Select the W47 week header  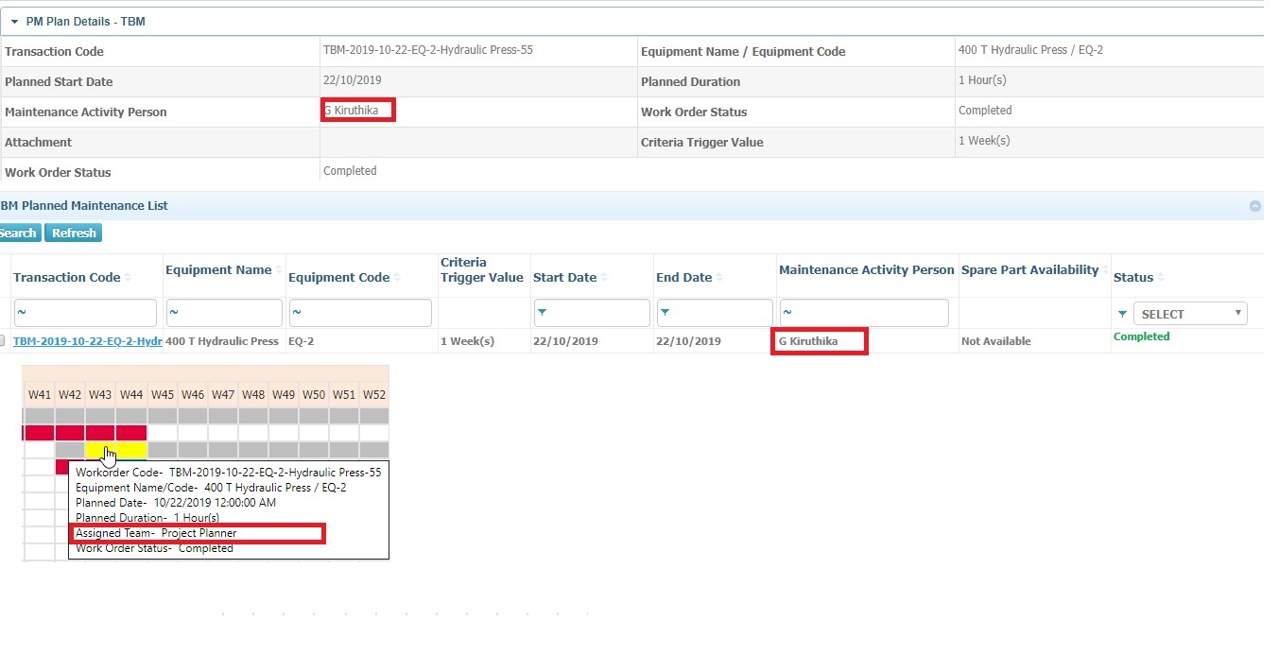point(223,394)
